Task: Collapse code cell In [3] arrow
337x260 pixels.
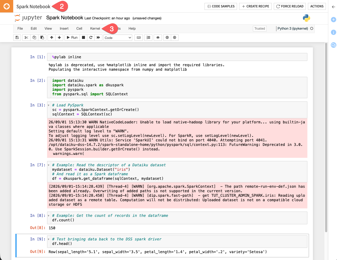Action: [48, 105]
